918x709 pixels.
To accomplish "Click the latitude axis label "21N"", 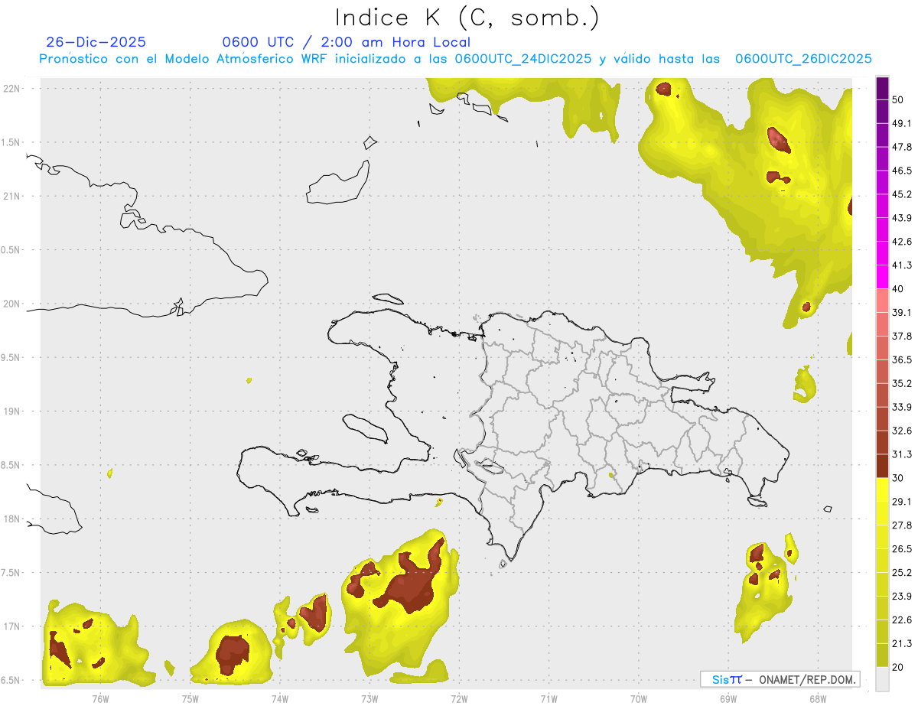I will (12, 197).
